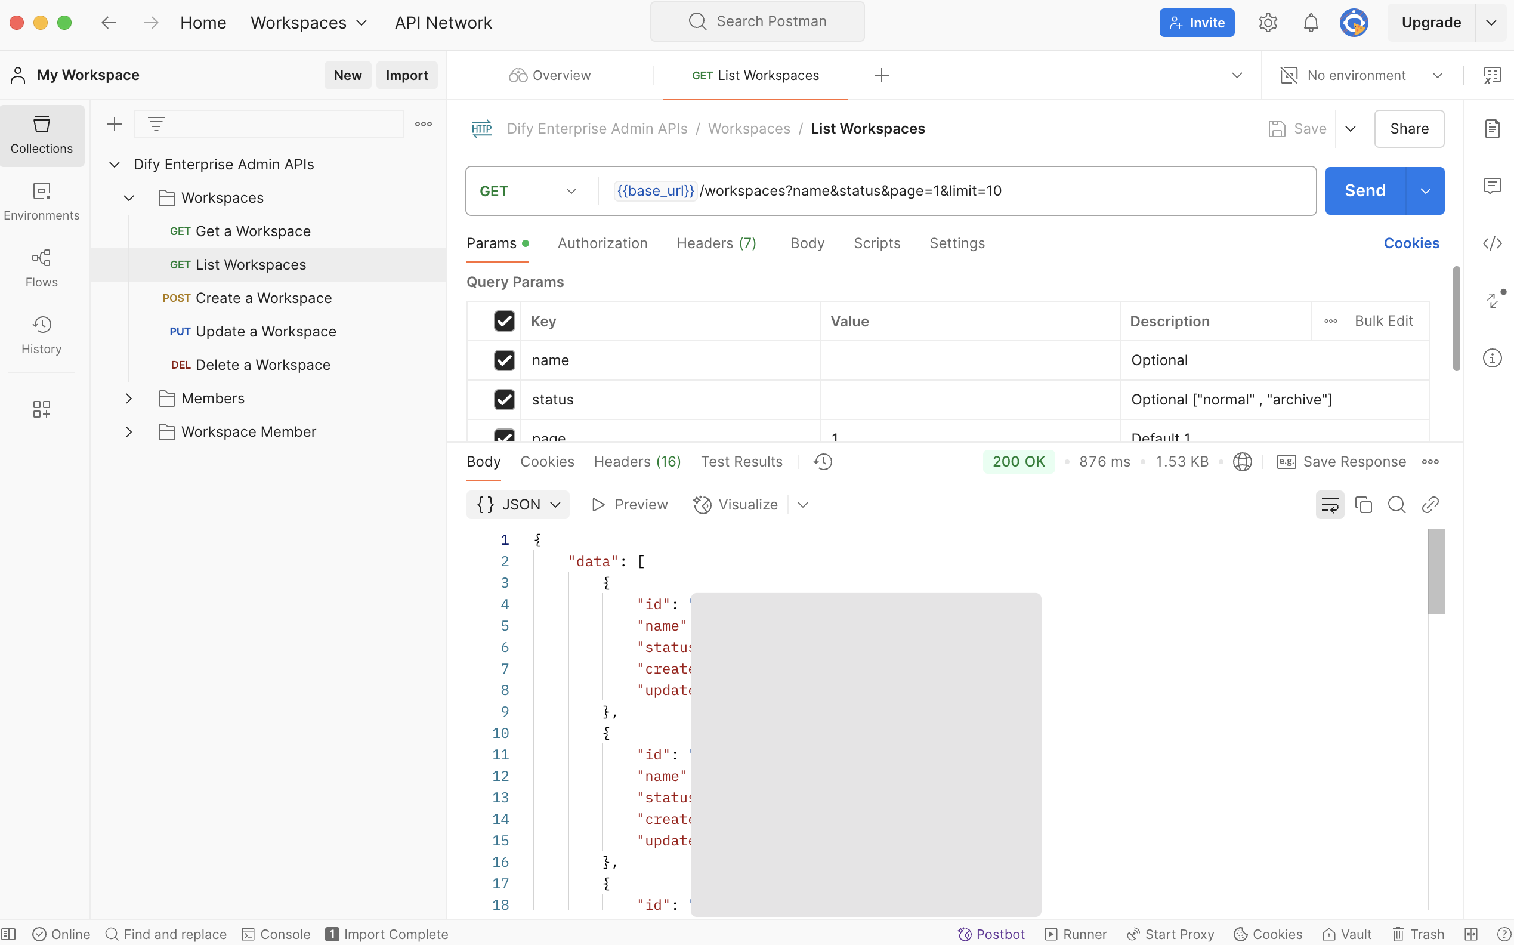Image resolution: width=1514 pixels, height=945 pixels.
Task: Toggle the sidebar visibility in status bar
Action: [9, 934]
